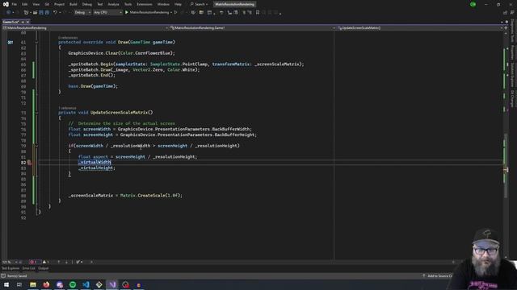
Task: Open the Error List tab
Action: point(29,268)
